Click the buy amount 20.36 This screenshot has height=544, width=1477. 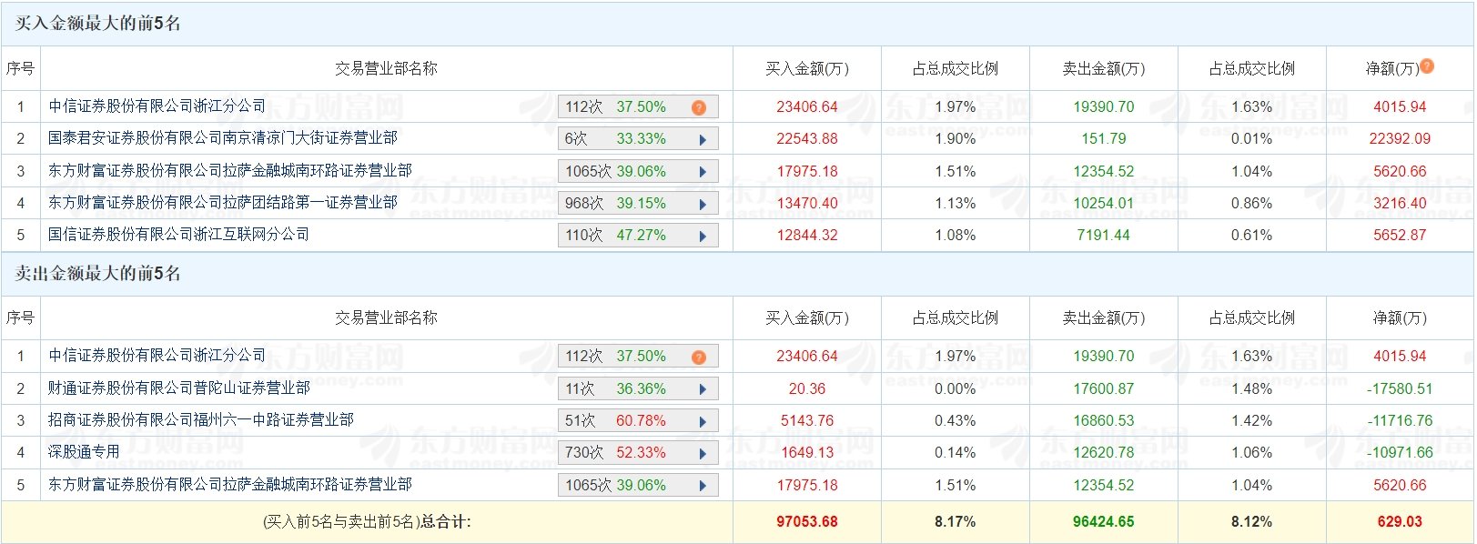point(807,389)
